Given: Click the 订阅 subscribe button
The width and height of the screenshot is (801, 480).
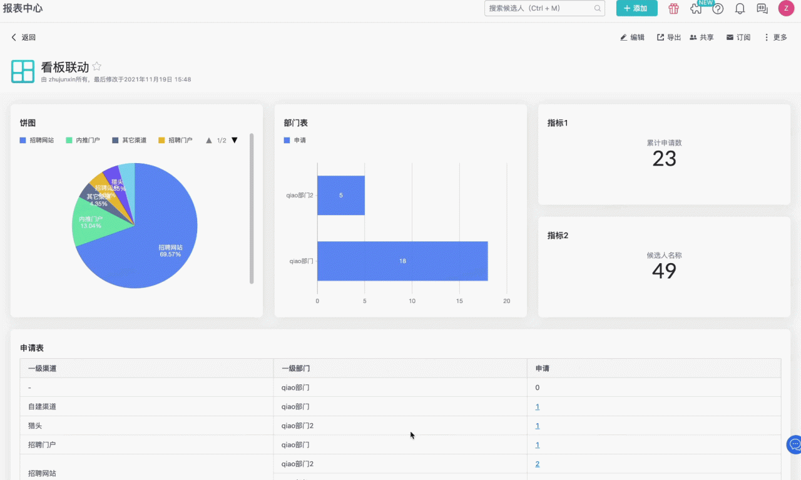Looking at the screenshot, I should (738, 37).
